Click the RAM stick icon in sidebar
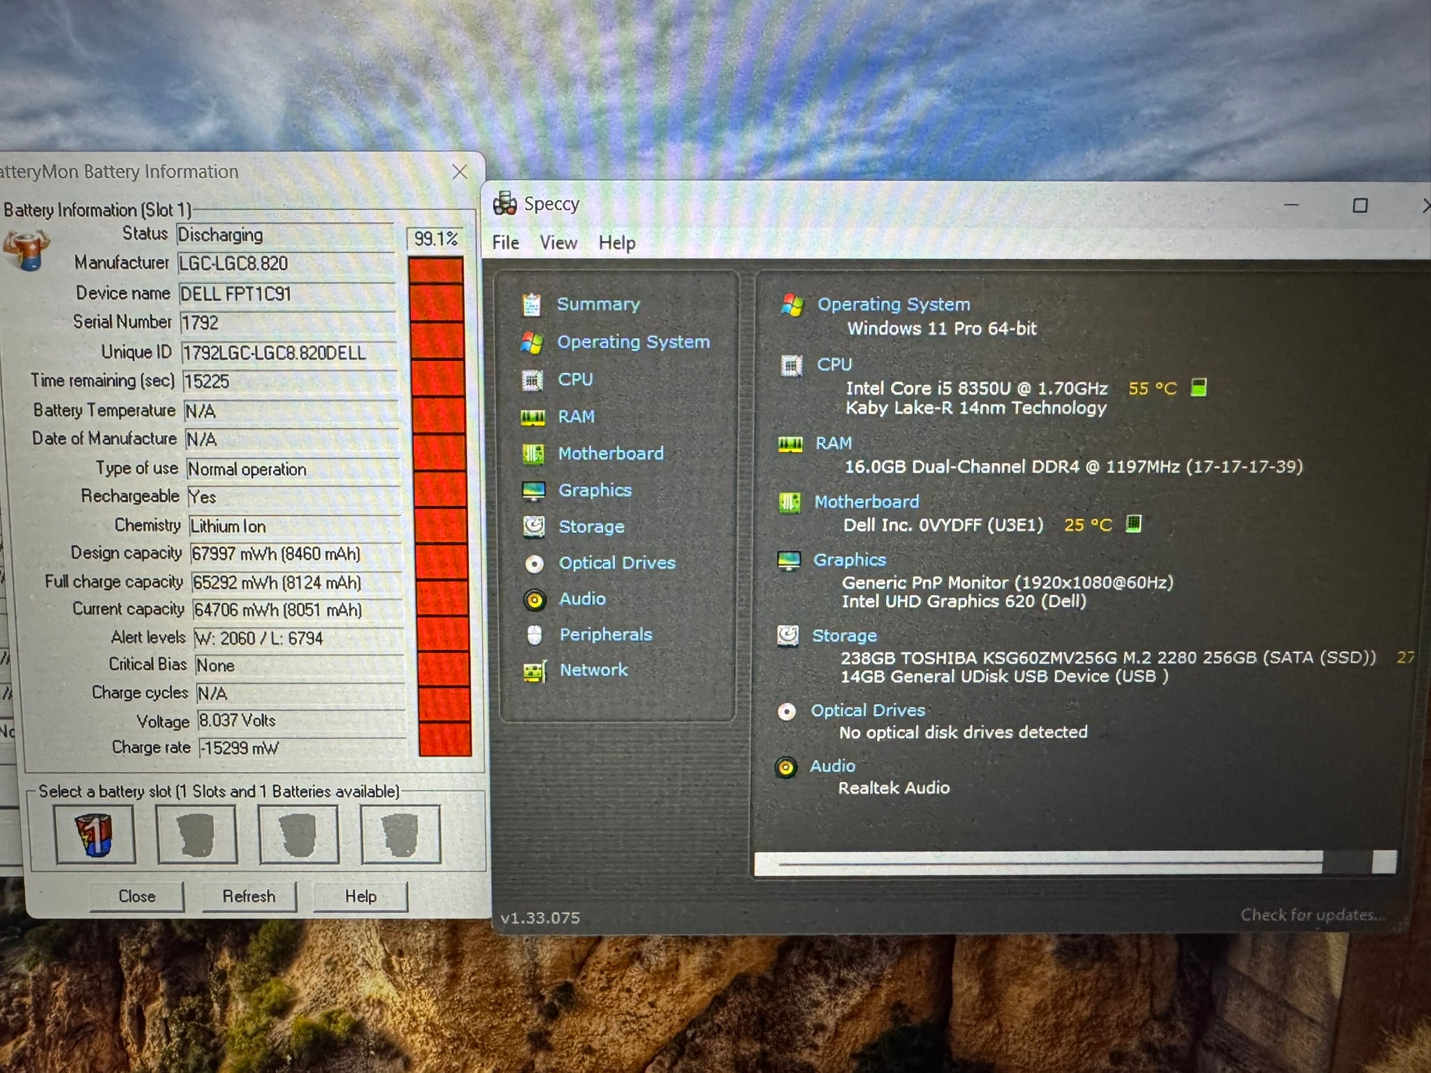The width and height of the screenshot is (1431, 1073). [532, 417]
